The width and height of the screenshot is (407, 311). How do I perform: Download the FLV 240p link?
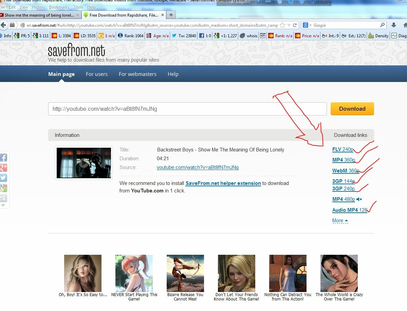click(343, 149)
